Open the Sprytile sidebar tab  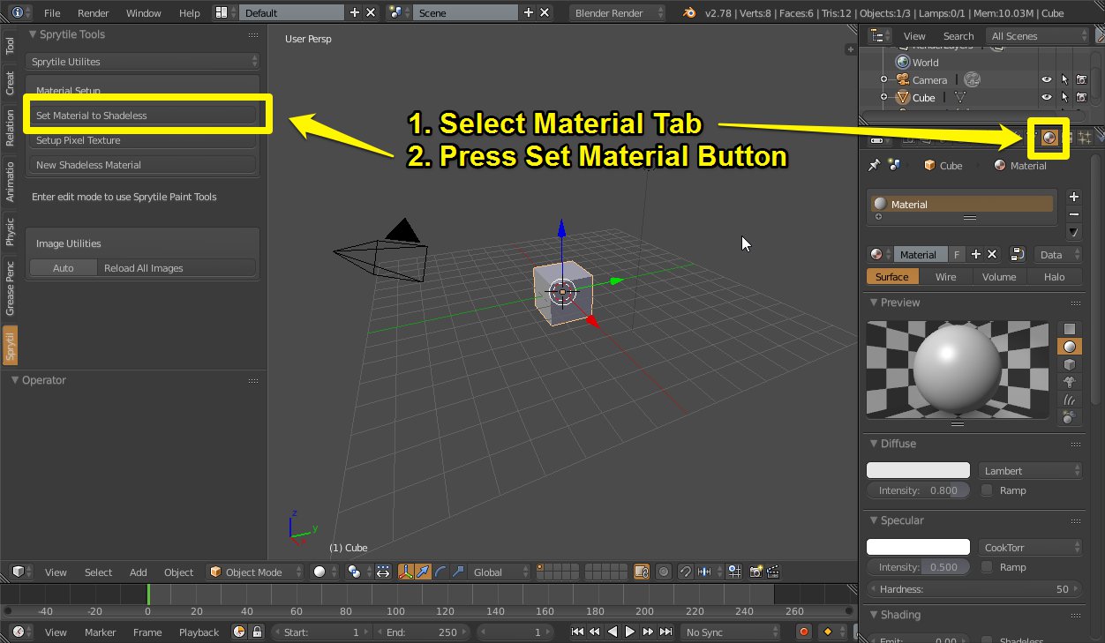point(10,345)
